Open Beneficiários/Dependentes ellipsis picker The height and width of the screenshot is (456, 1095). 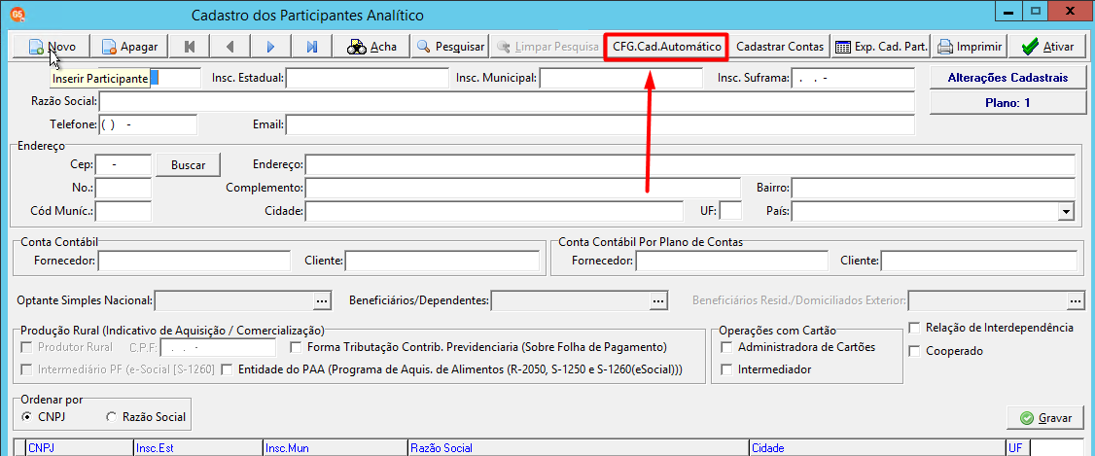click(x=659, y=300)
